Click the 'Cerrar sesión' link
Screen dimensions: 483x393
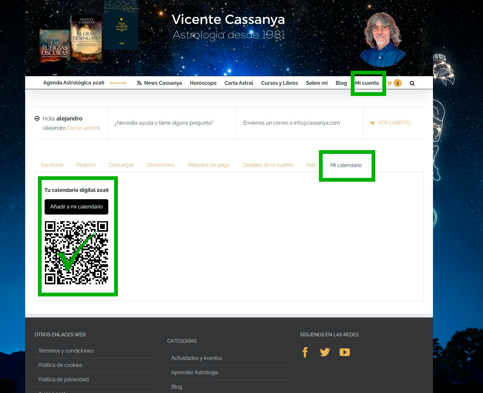(82, 128)
